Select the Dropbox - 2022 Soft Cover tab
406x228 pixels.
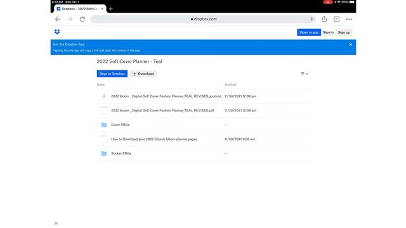click(x=80, y=9)
